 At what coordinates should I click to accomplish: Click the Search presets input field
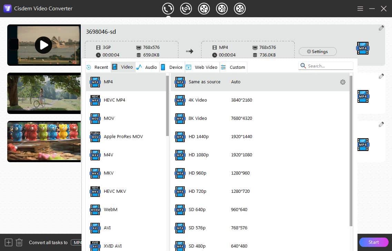[326, 65]
